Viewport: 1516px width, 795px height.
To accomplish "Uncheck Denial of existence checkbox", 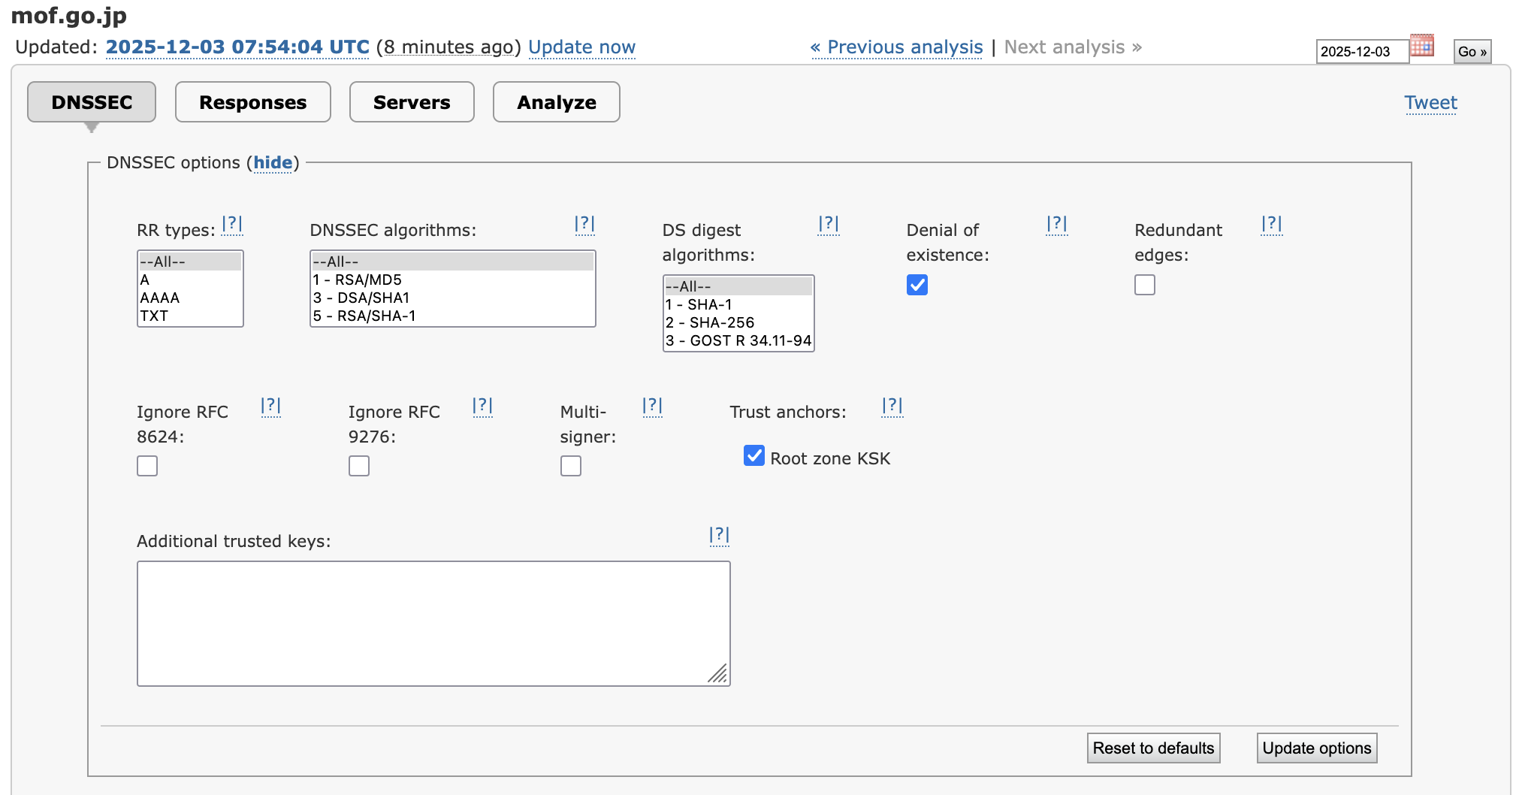I will 917,285.
